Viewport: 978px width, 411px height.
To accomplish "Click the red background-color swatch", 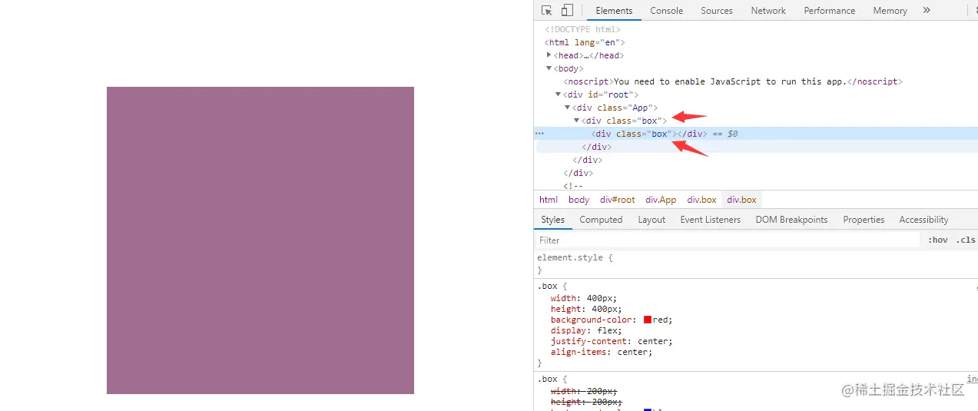I will point(648,320).
